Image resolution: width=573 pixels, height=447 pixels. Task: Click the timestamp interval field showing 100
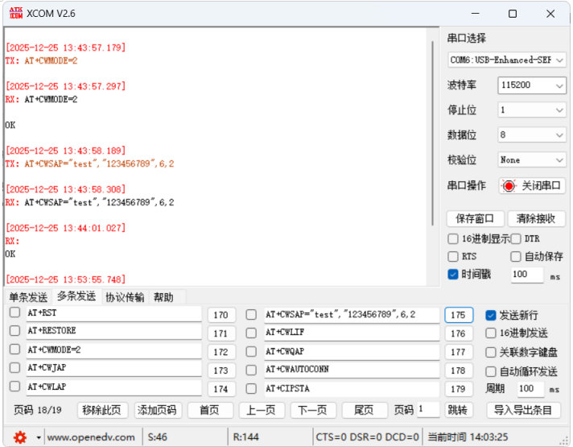pos(527,275)
